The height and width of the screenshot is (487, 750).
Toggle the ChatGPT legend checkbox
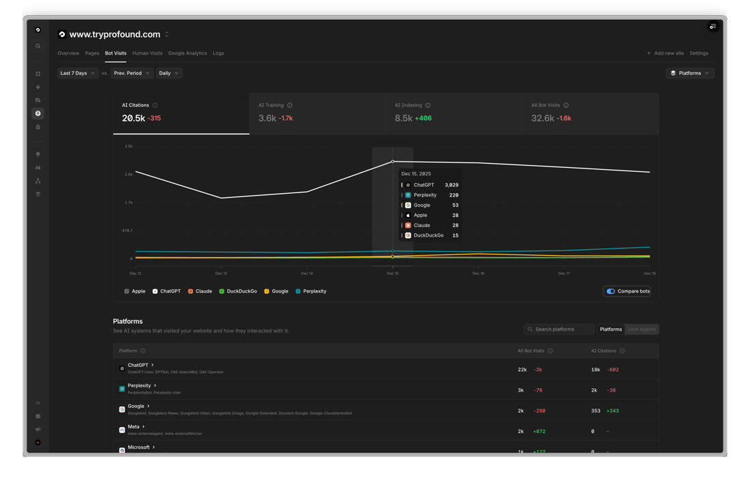155,291
